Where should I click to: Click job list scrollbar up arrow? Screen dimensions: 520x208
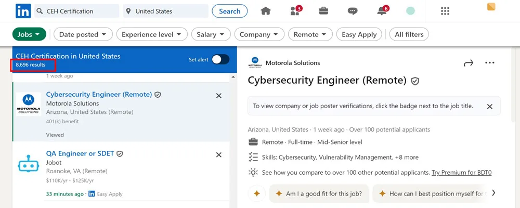tap(233, 76)
